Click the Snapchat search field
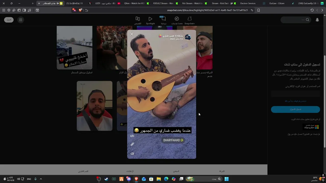This screenshot has width=326, height=183. tap(295, 20)
